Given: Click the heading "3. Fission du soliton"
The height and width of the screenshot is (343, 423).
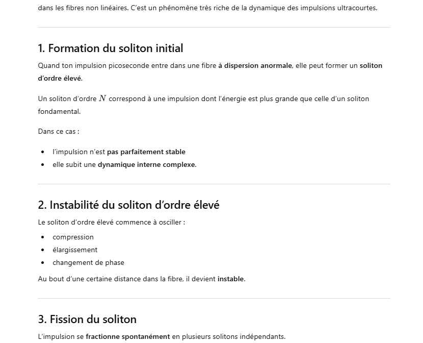Looking at the screenshot, I should 87,320.
